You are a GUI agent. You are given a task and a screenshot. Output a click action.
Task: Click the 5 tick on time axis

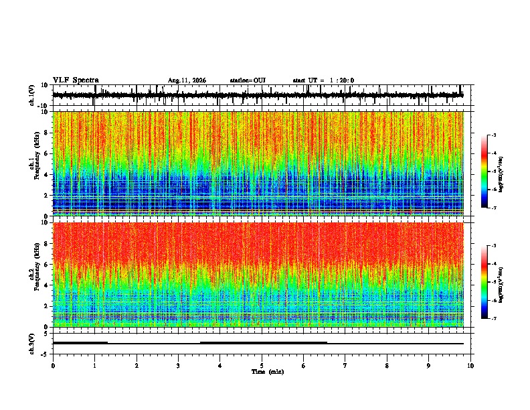click(x=262, y=366)
